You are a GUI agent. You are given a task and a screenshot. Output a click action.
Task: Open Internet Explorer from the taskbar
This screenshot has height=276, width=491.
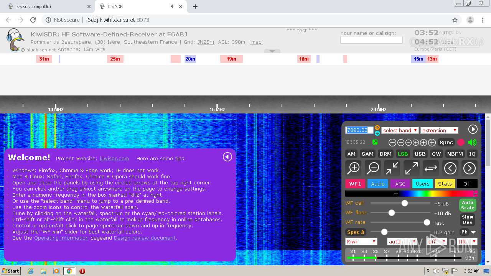(30, 271)
